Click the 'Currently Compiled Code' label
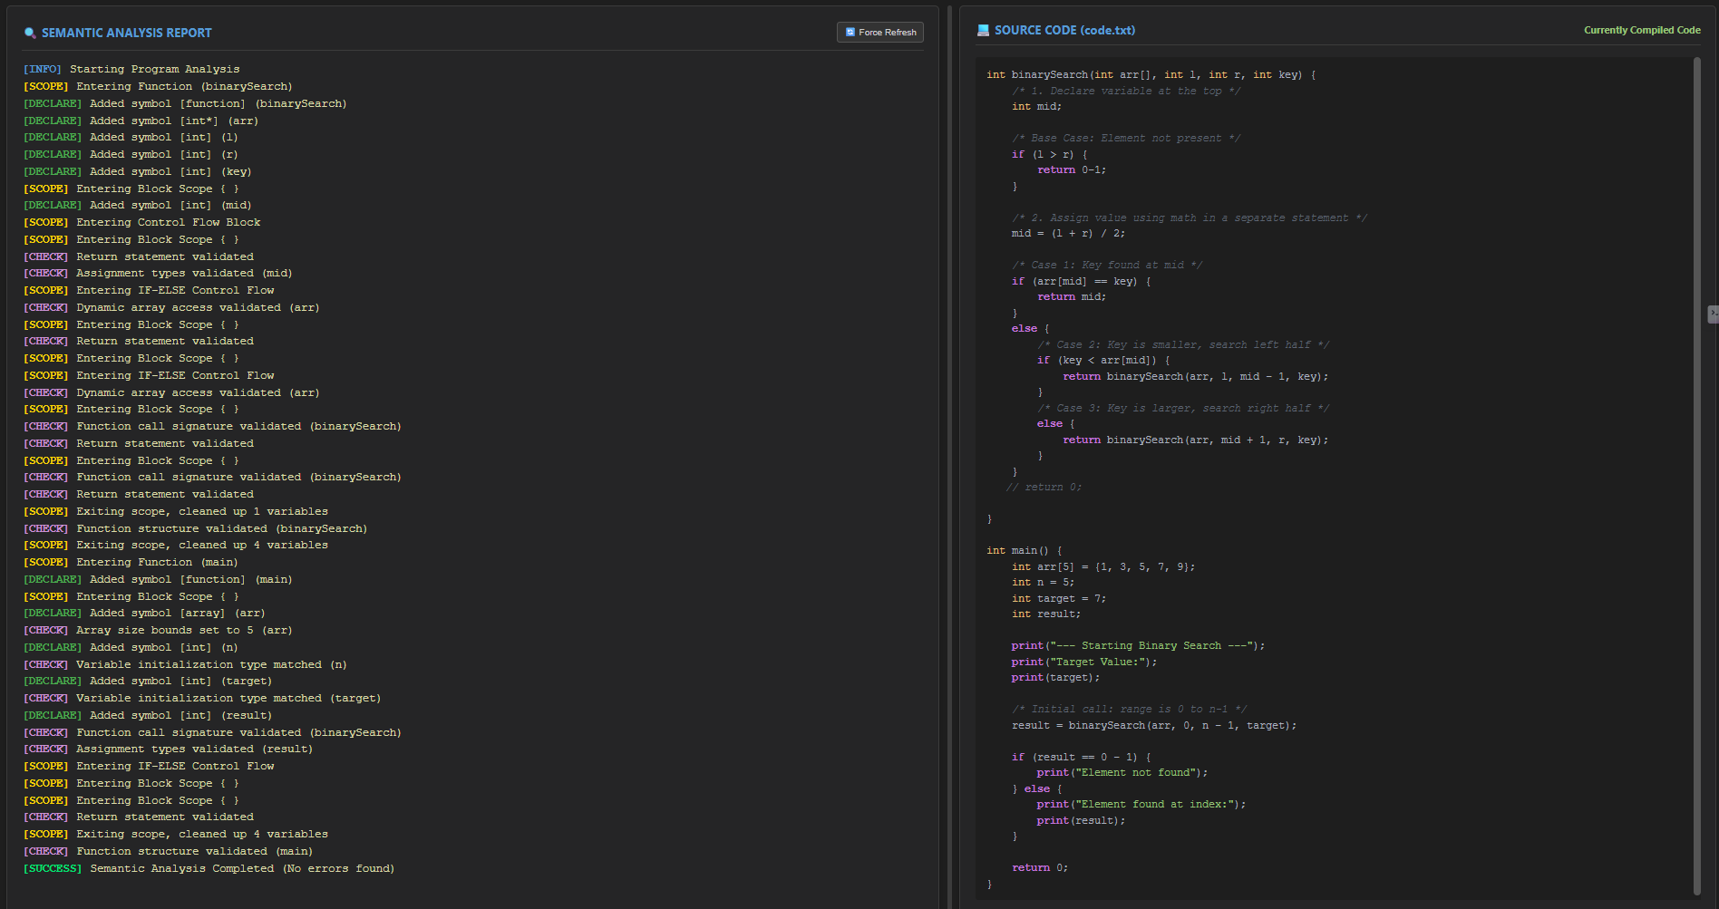Screen dimensions: 1719x909 click(x=1642, y=30)
